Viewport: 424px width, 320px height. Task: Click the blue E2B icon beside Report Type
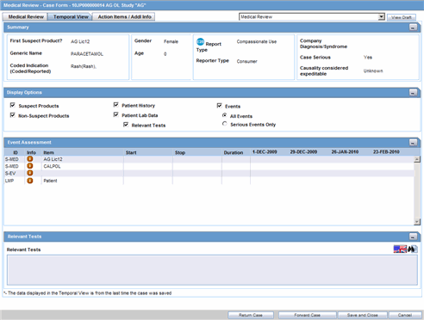200,42
